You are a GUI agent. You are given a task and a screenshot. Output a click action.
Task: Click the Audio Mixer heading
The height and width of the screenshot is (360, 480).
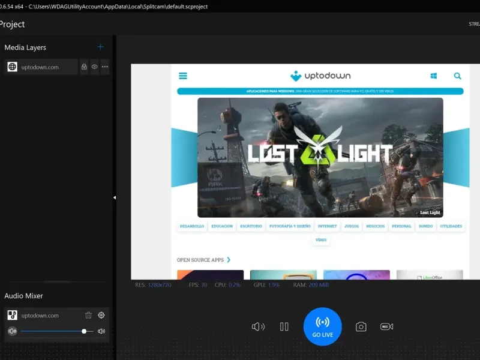(x=23, y=296)
